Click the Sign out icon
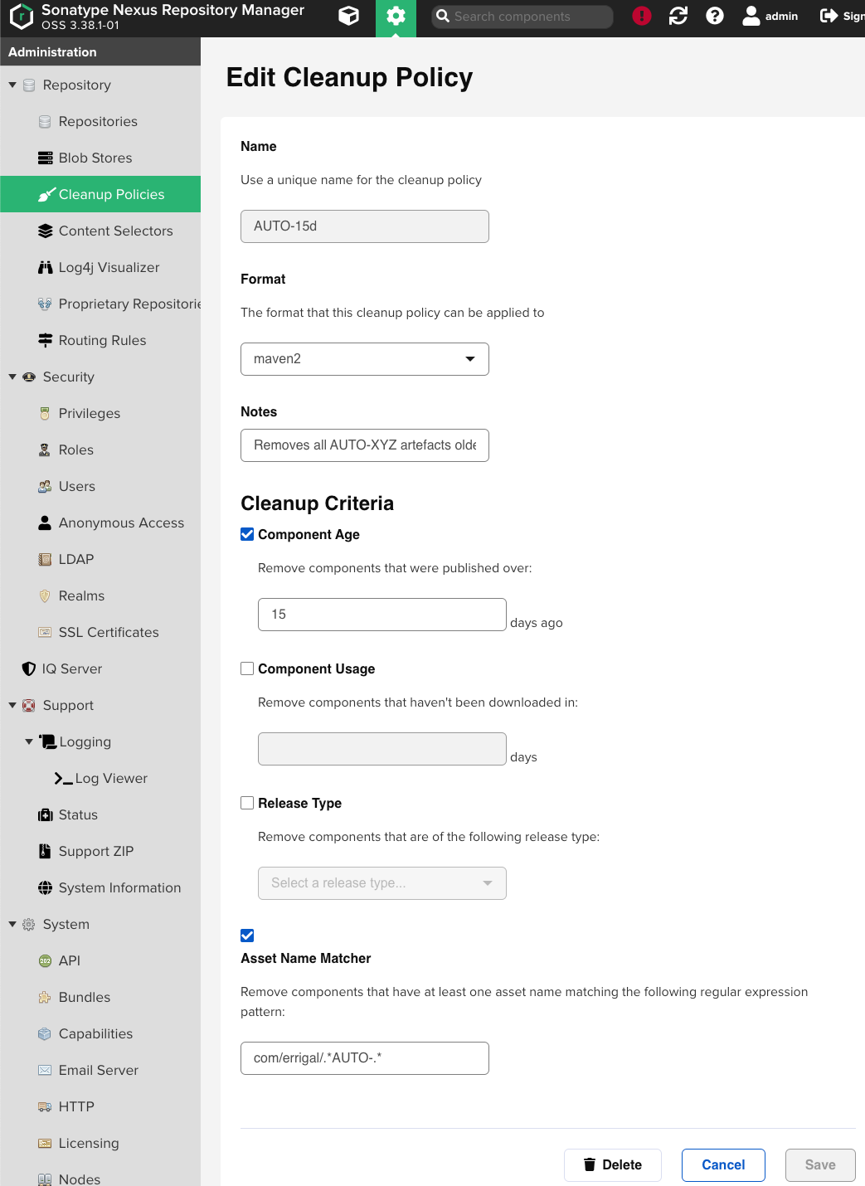Image resolution: width=865 pixels, height=1186 pixels. click(x=829, y=16)
